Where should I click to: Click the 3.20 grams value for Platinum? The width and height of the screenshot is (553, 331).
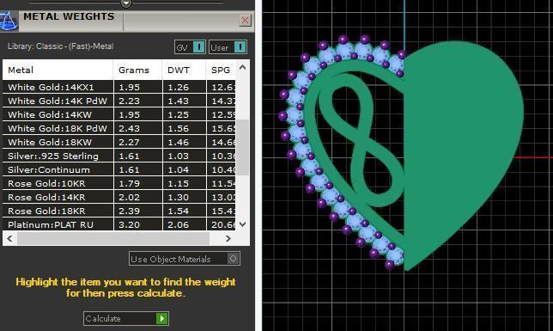point(129,224)
